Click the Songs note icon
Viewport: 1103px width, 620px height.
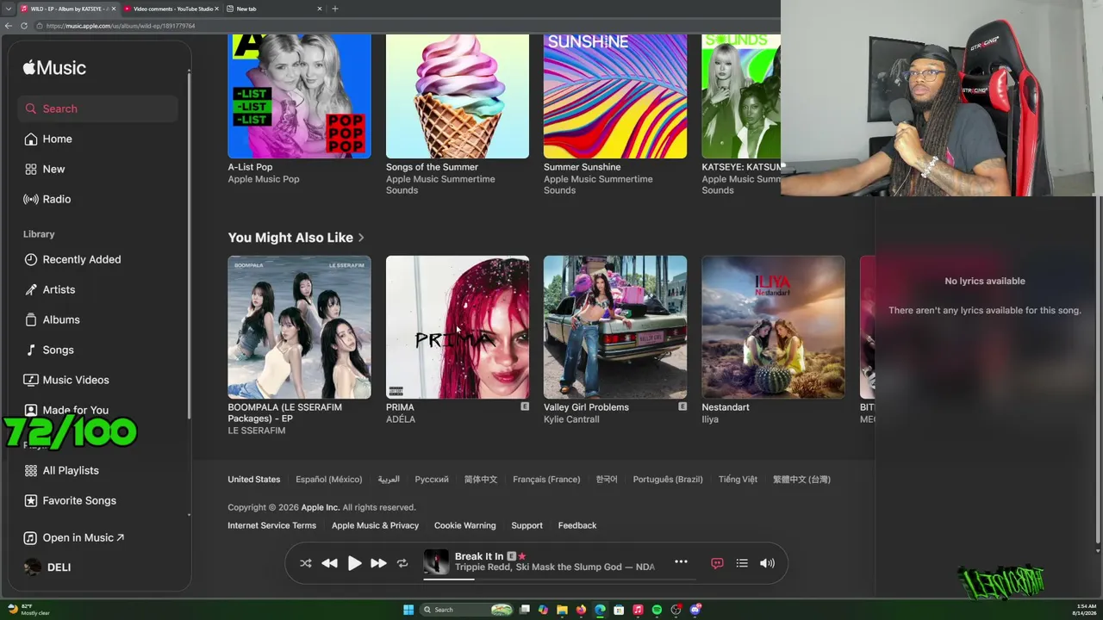point(31,350)
